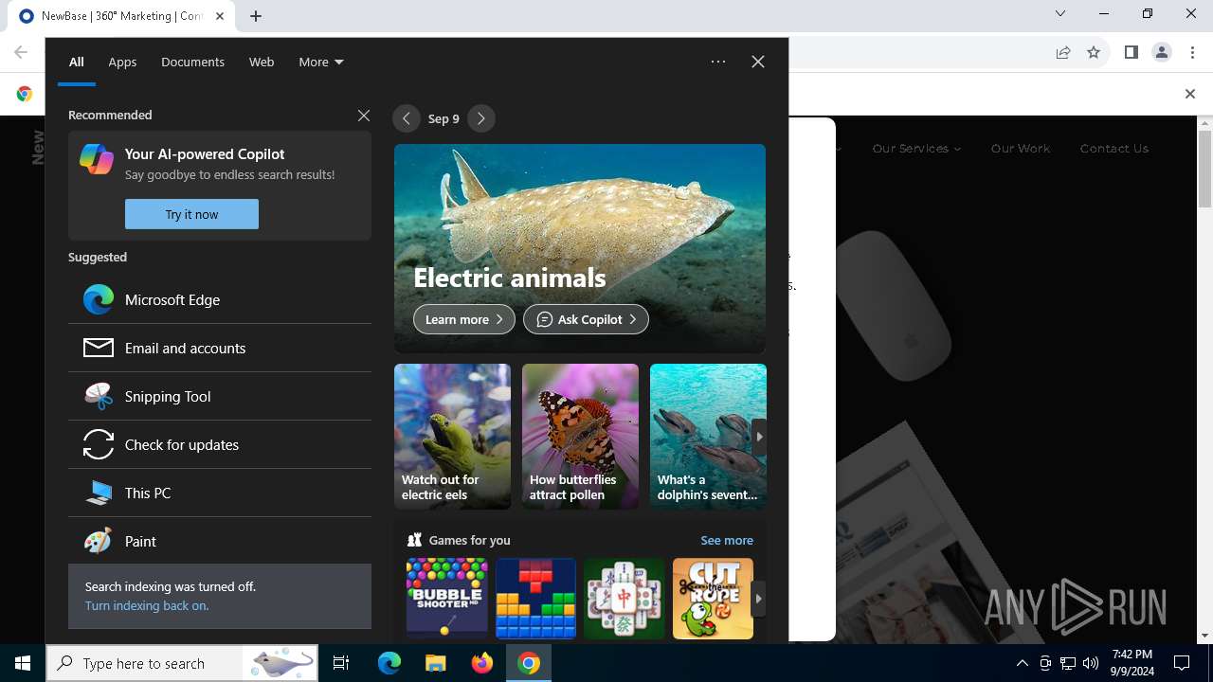Open the Mahjong game tile
This screenshot has height=682, width=1213.
pos(625,598)
